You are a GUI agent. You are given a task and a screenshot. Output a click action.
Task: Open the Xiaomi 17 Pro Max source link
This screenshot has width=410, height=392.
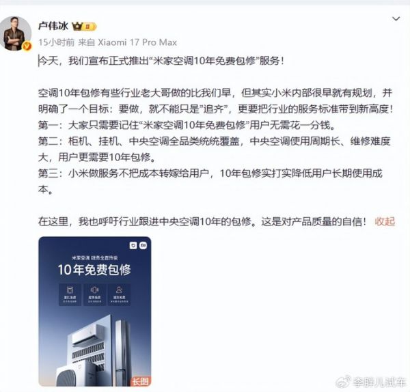point(137,42)
